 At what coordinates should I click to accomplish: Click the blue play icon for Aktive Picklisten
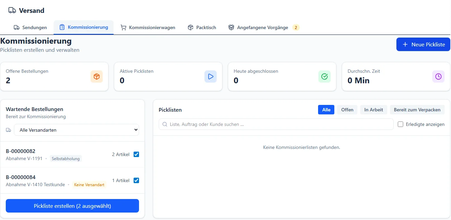[x=211, y=76]
